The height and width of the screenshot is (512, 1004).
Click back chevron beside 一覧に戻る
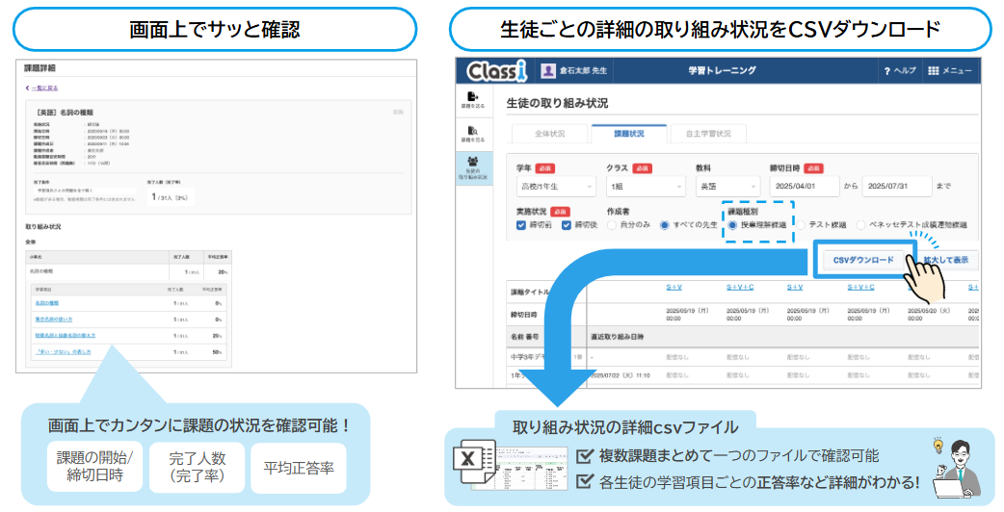[27, 88]
